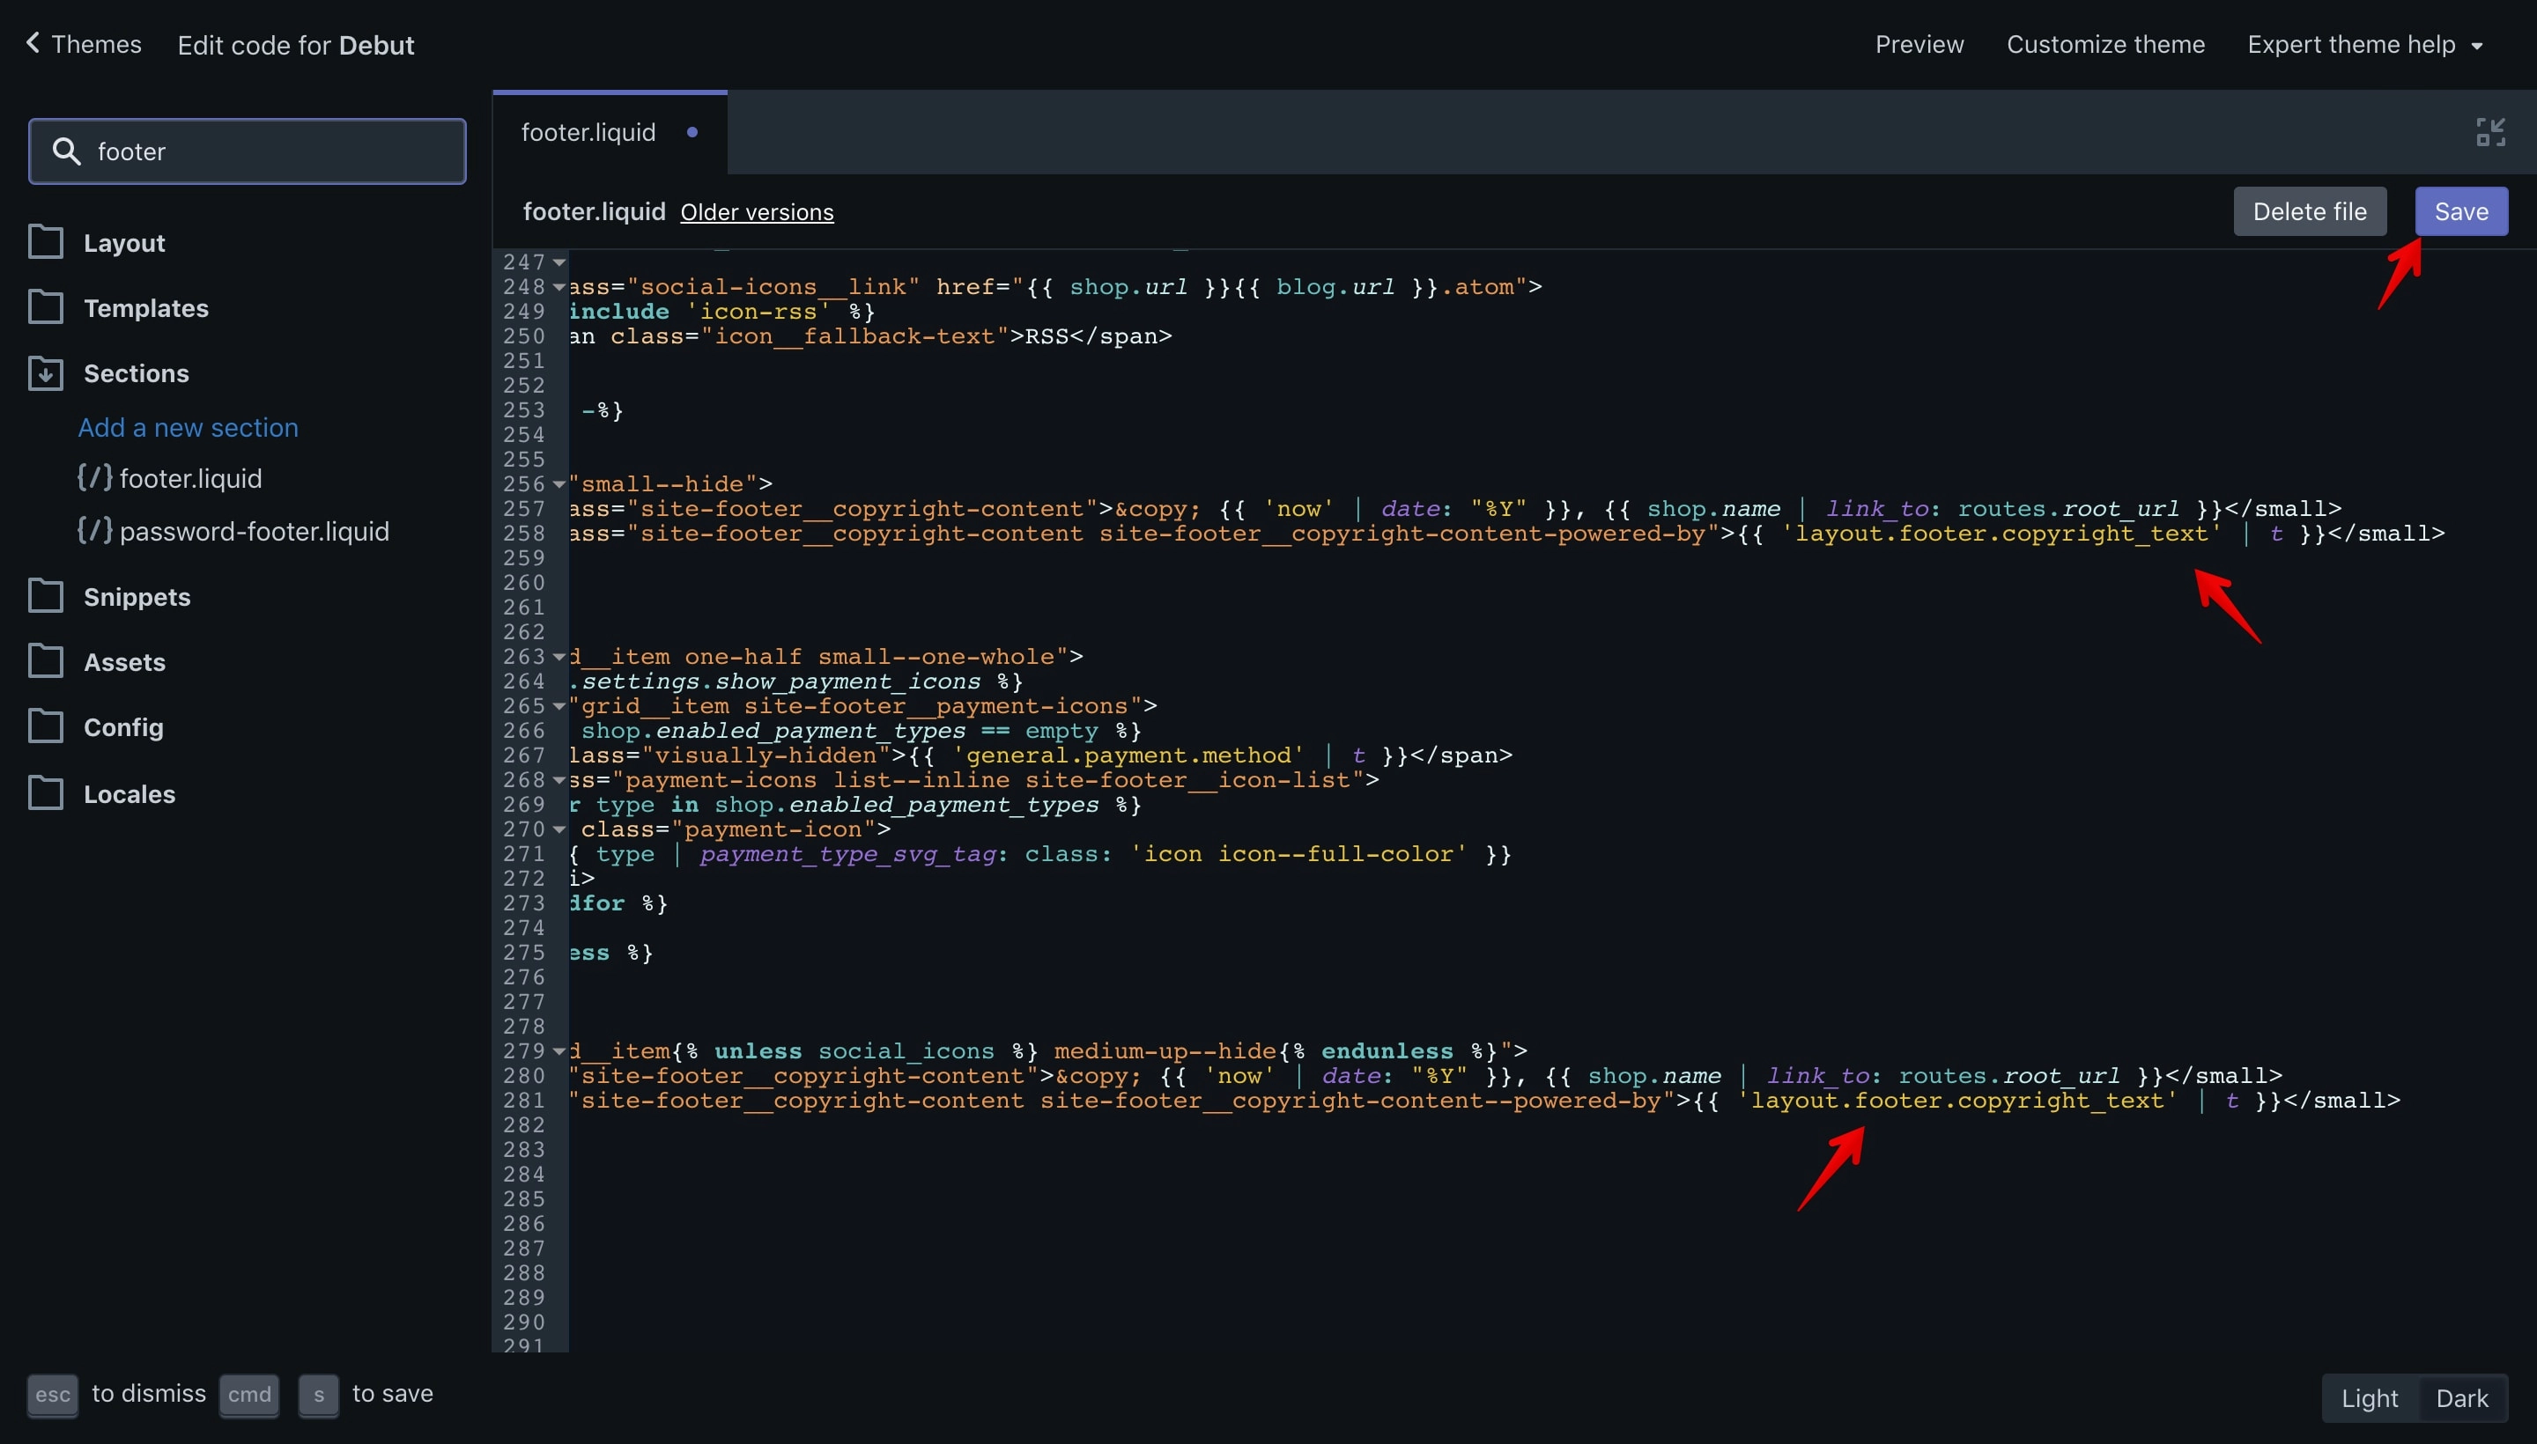
Task: Open the Assets folder icon
Action: coord(46,661)
